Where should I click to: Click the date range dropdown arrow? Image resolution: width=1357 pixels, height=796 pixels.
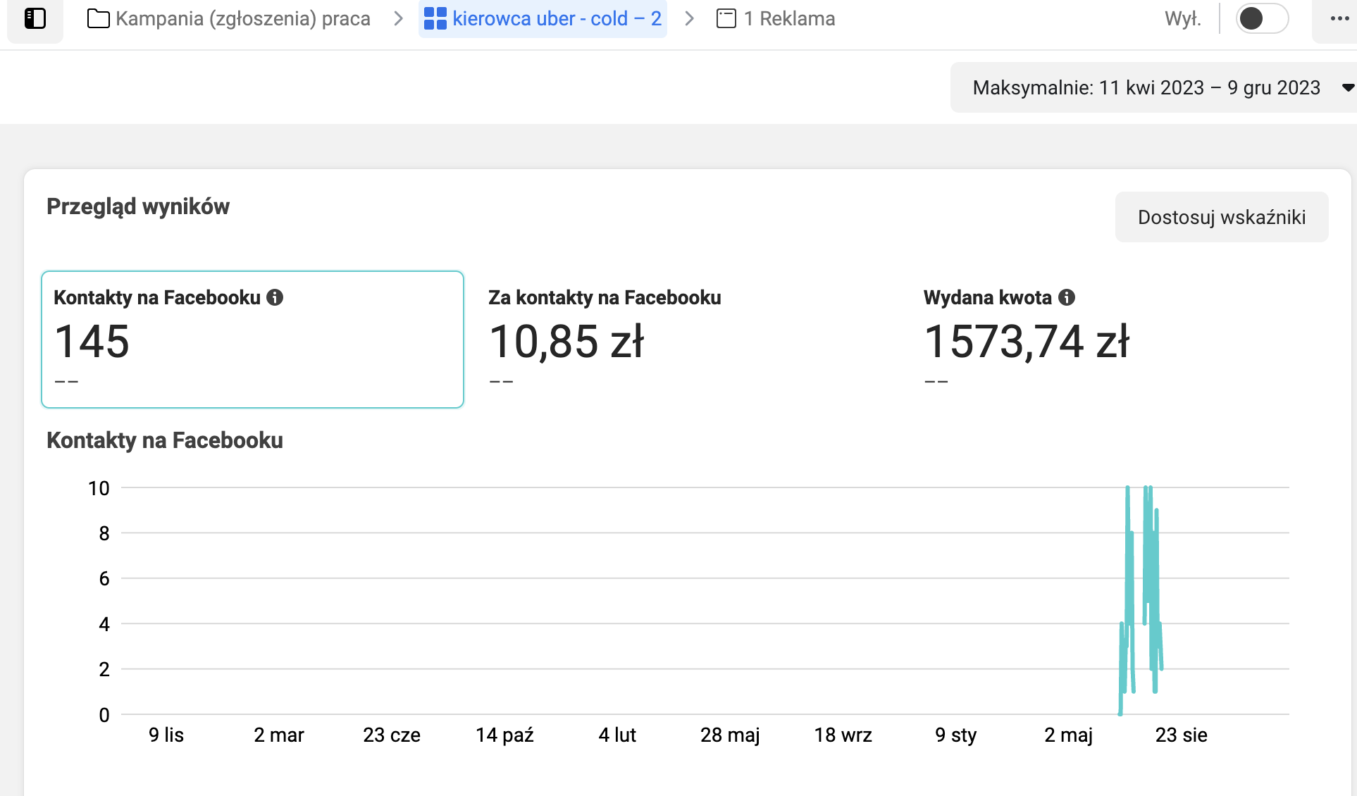pos(1347,87)
